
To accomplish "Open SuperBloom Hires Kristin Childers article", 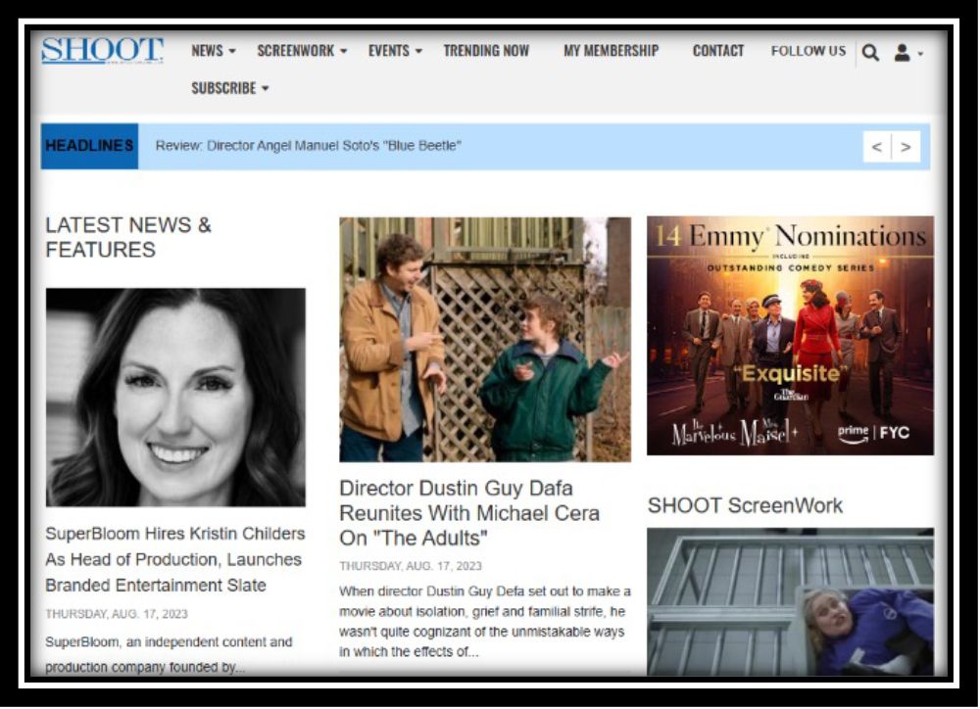I will pyautogui.click(x=175, y=560).
